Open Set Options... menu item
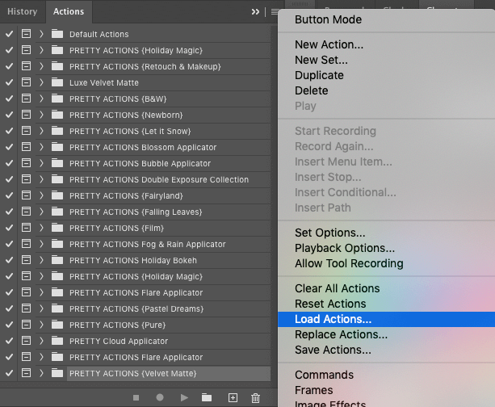Image resolution: width=495 pixels, height=407 pixels. tap(387, 233)
